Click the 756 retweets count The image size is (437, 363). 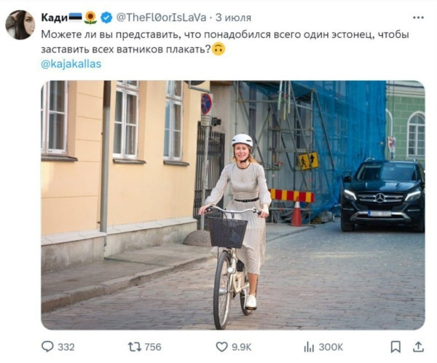tap(153, 347)
